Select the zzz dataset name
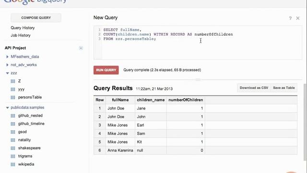 [x=14, y=73]
